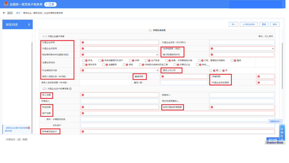Tick the 行政、管理或支持服务 checkbox
The image size is (289, 163).
click(199, 60)
